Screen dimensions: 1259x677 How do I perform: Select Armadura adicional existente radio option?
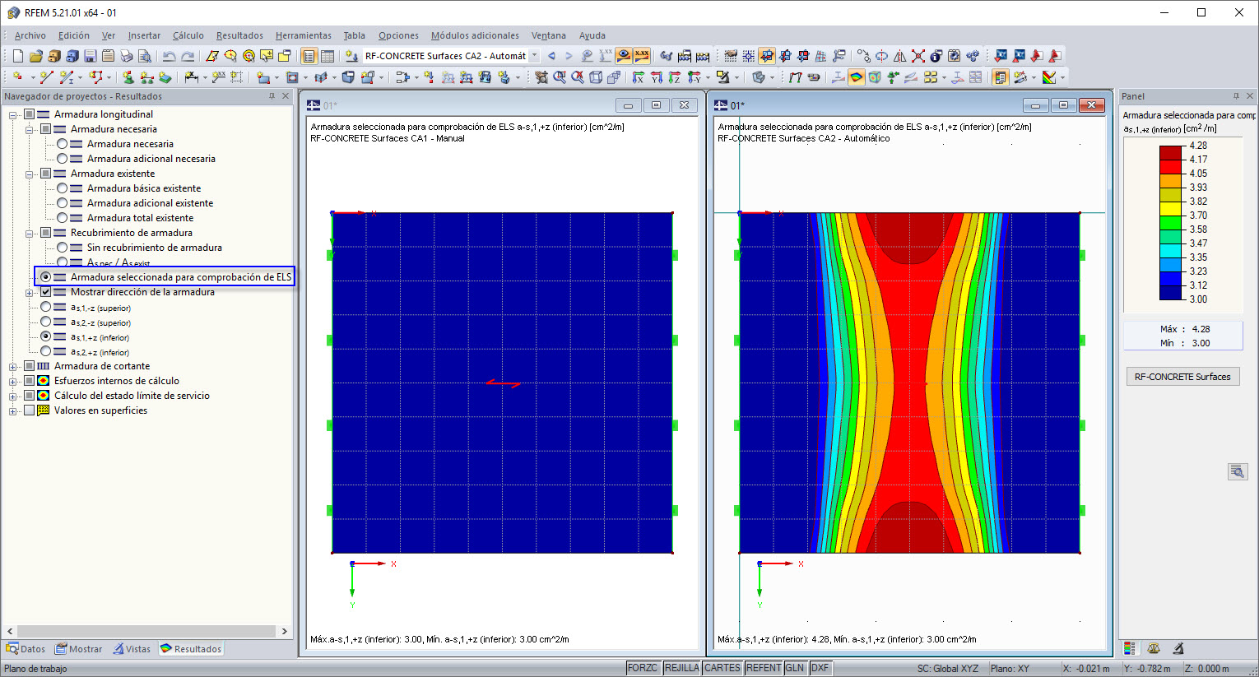[62, 203]
